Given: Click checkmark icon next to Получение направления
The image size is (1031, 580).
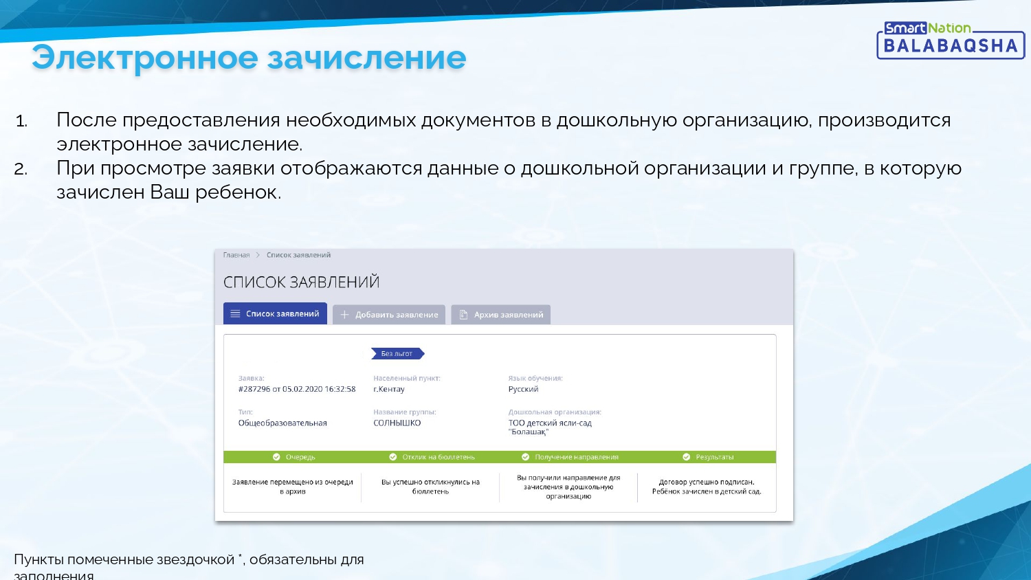Looking at the screenshot, I should 526,457.
